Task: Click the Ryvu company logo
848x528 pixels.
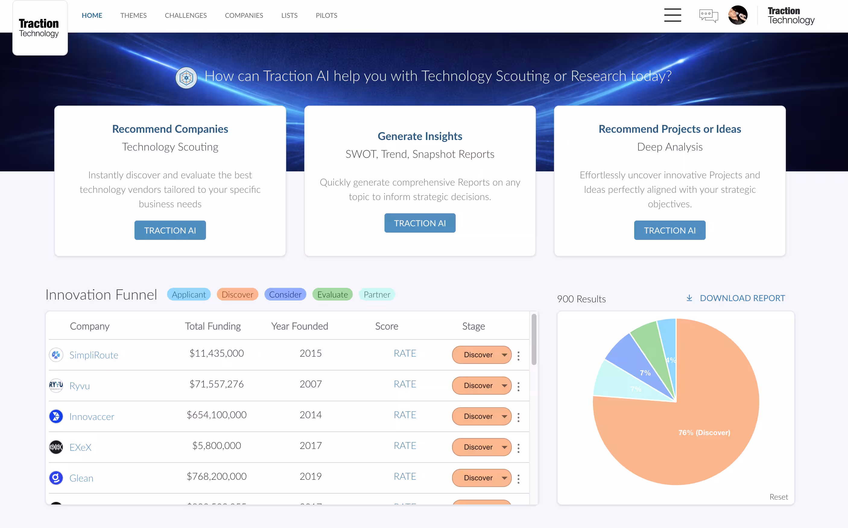Action: pyautogui.click(x=56, y=386)
